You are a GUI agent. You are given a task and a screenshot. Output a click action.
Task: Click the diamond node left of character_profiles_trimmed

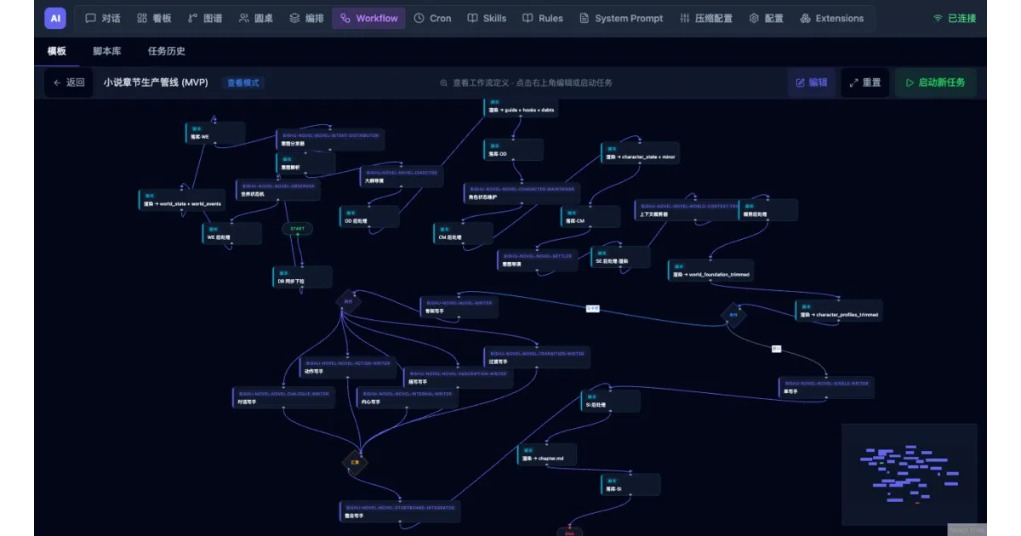click(733, 315)
